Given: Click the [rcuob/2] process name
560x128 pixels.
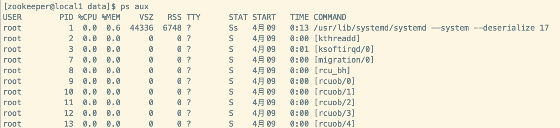Looking at the screenshot, I should (335, 102).
